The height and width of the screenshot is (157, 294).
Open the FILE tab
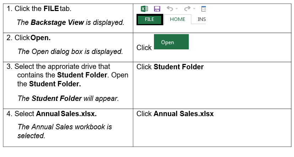coord(150,20)
